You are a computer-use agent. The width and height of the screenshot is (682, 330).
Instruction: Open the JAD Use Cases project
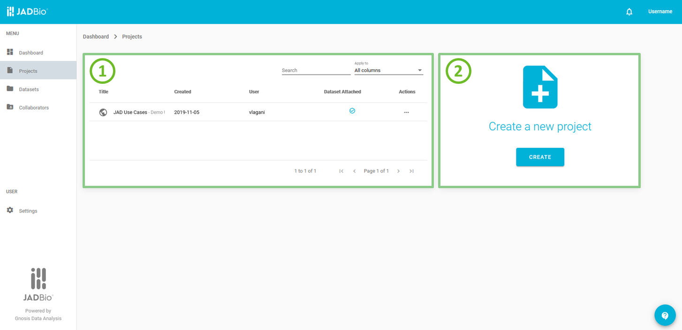(130, 112)
